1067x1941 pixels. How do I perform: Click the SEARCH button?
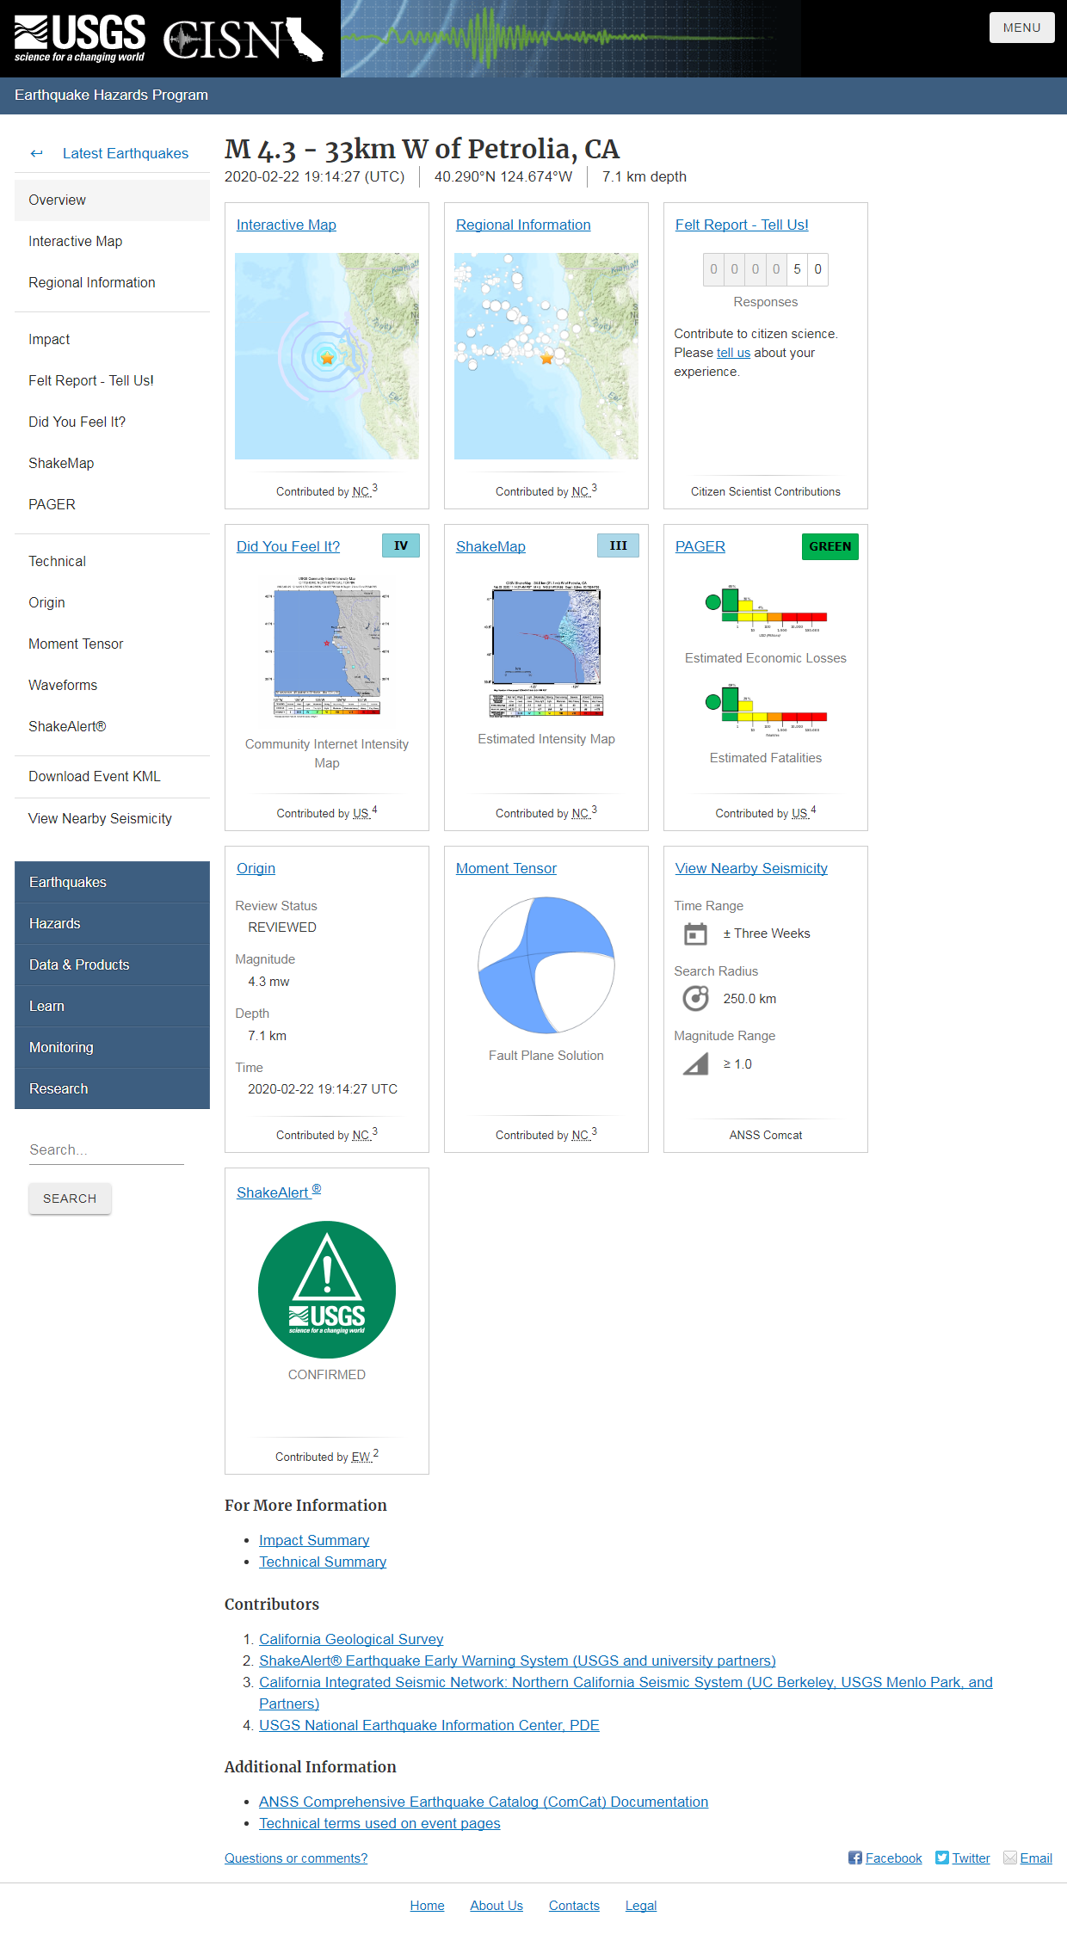(70, 1198)
